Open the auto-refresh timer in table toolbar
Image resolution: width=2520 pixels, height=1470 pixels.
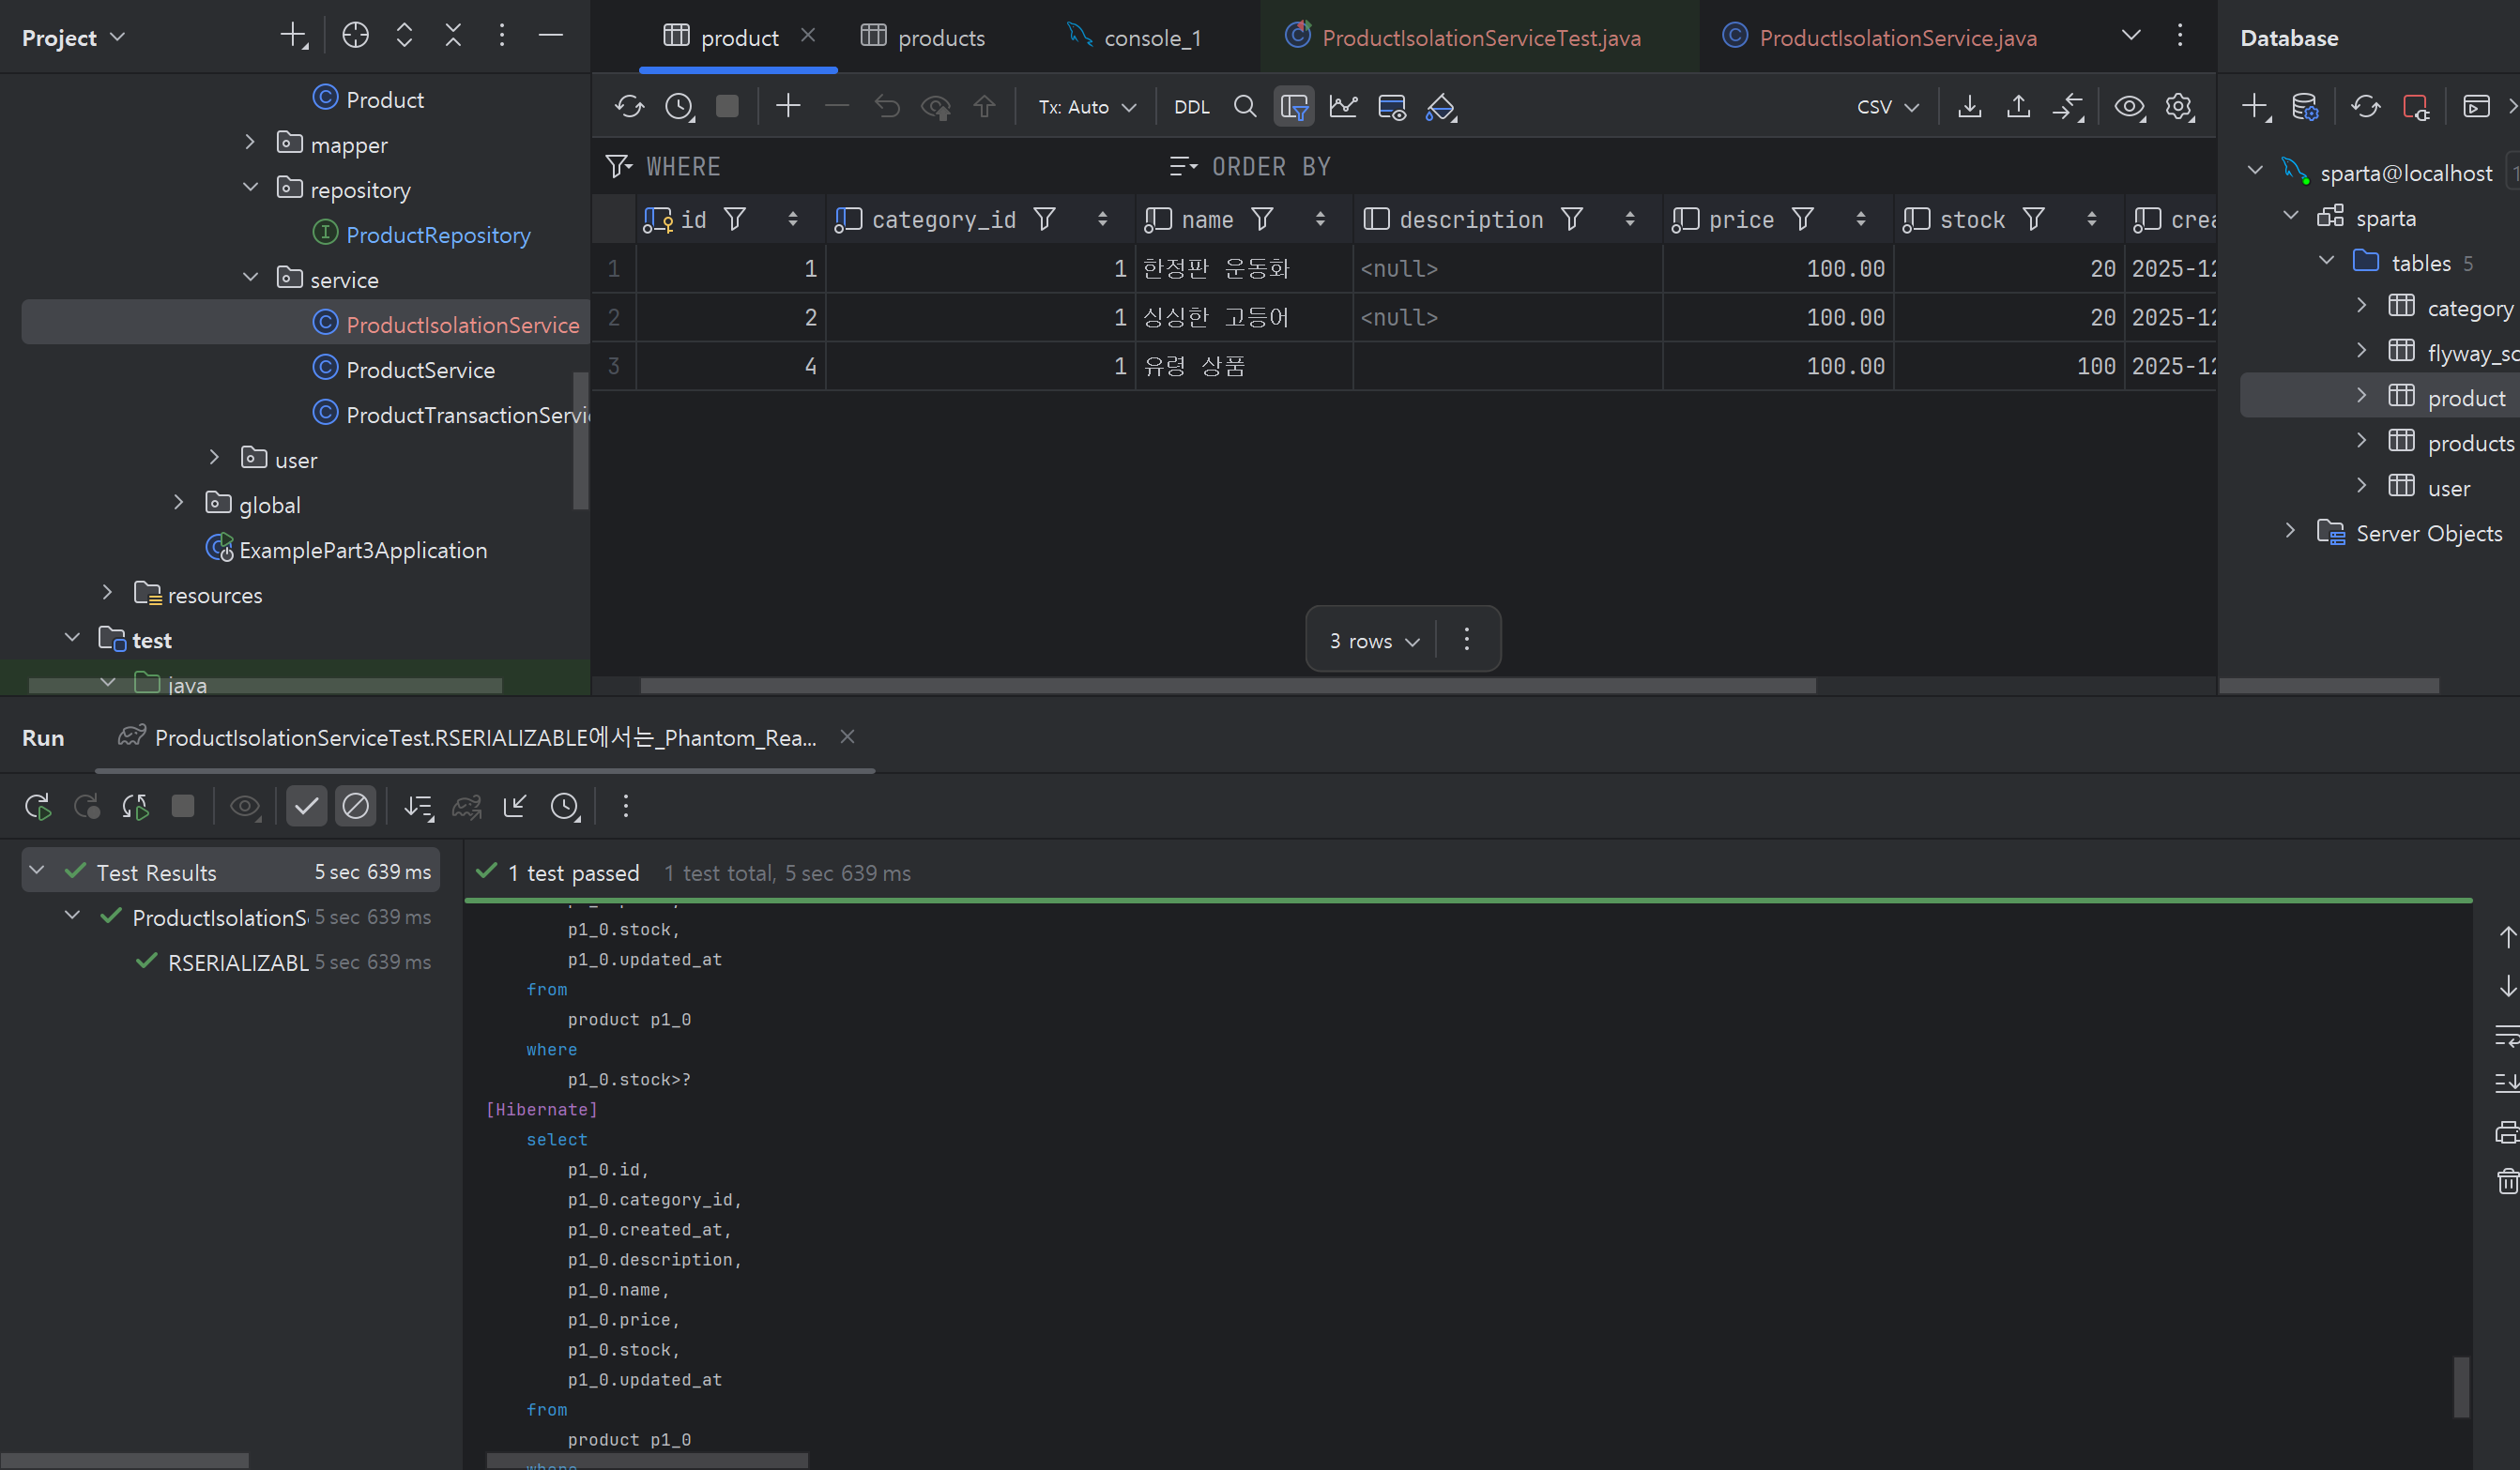click(x=679, y=107)
